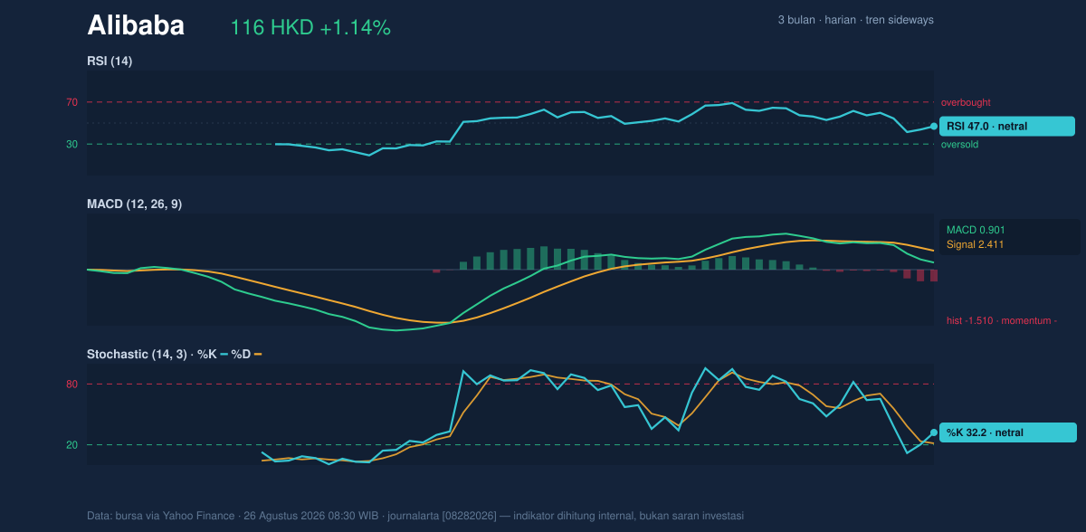The height and width of the screenshot is (532, 1086).
Task: Click the RSI 47.0 netral value tag
Action: pyautogui.click(x=1007, y=127)
